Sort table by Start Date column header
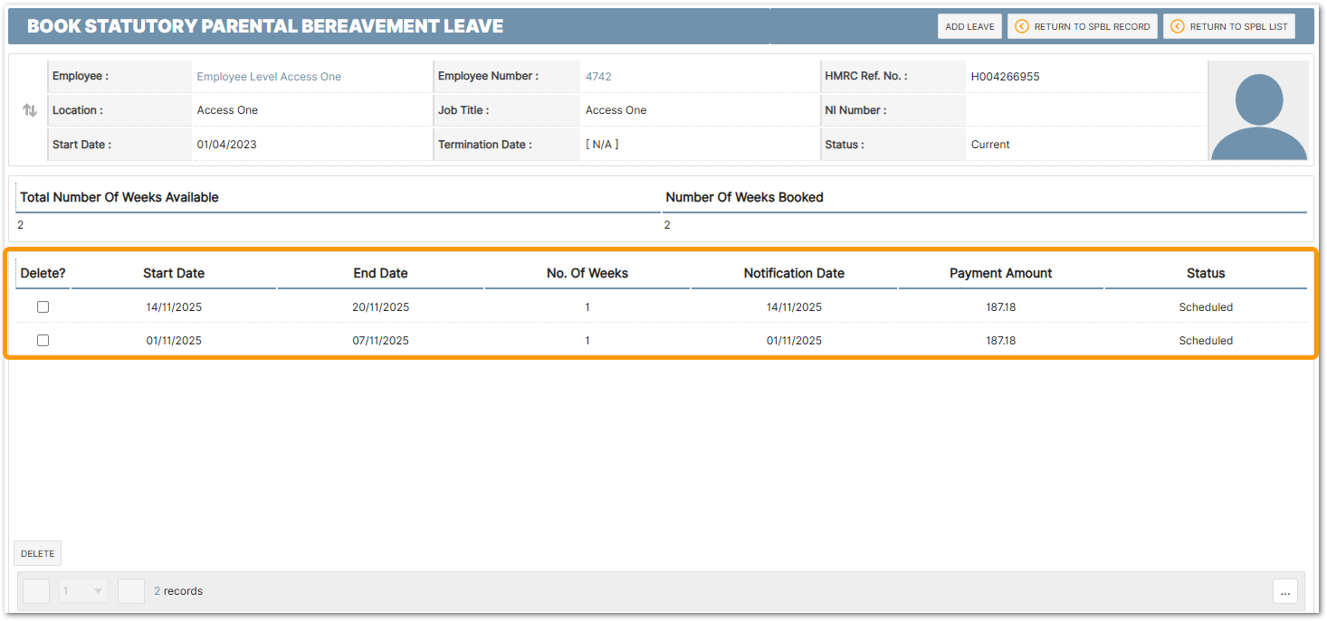The width and height of the screenshot is (1327, 621). 174,273
